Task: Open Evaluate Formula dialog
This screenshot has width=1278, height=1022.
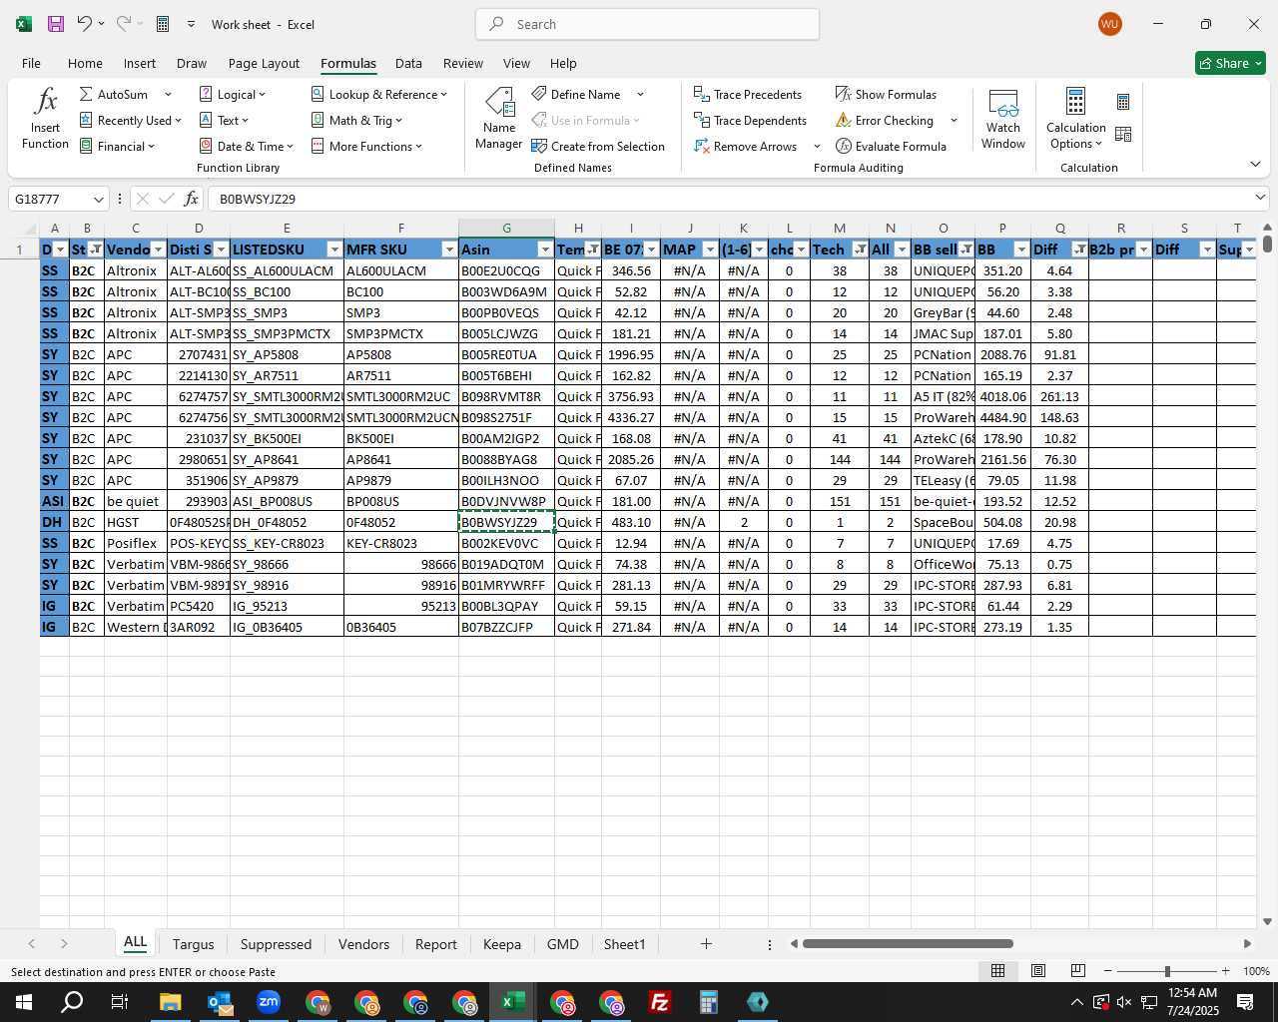Action: click(x=891, y=146)
